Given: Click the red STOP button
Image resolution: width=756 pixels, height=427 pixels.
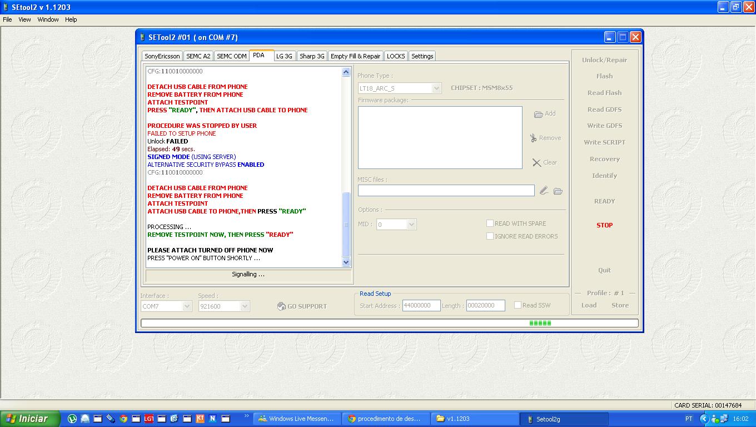Looking at the screenshot, I should [x=605, y=225].
